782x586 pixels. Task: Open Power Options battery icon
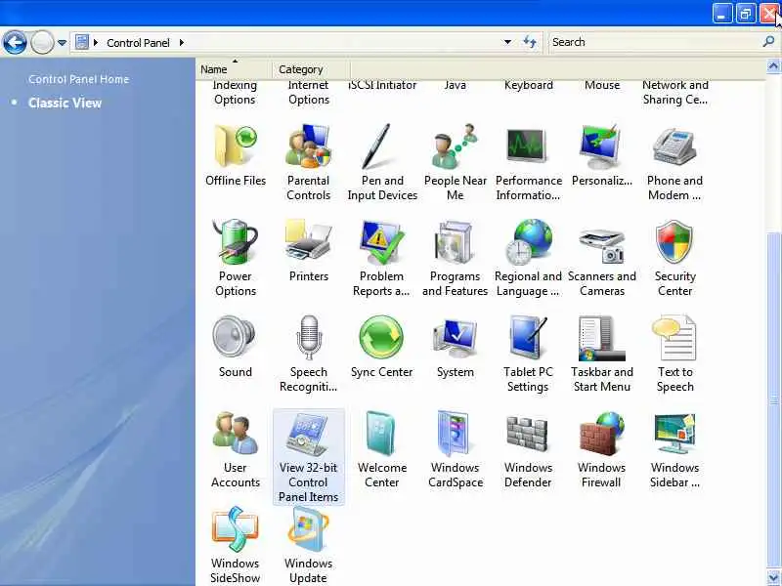[x=236, y=242]
